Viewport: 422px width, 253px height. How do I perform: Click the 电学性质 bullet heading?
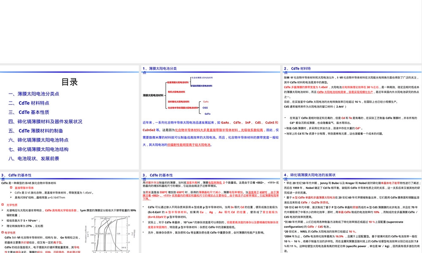click(x=10, y=233)
